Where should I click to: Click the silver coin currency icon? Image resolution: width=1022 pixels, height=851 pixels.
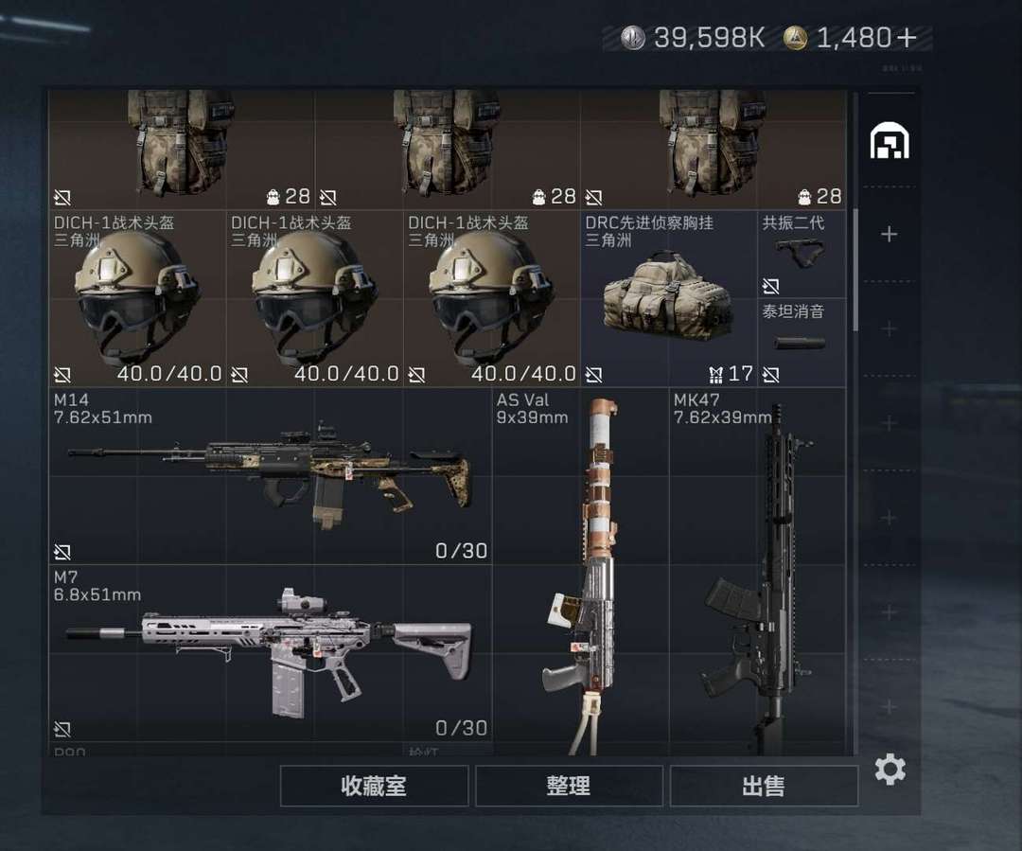click(632, 38)
